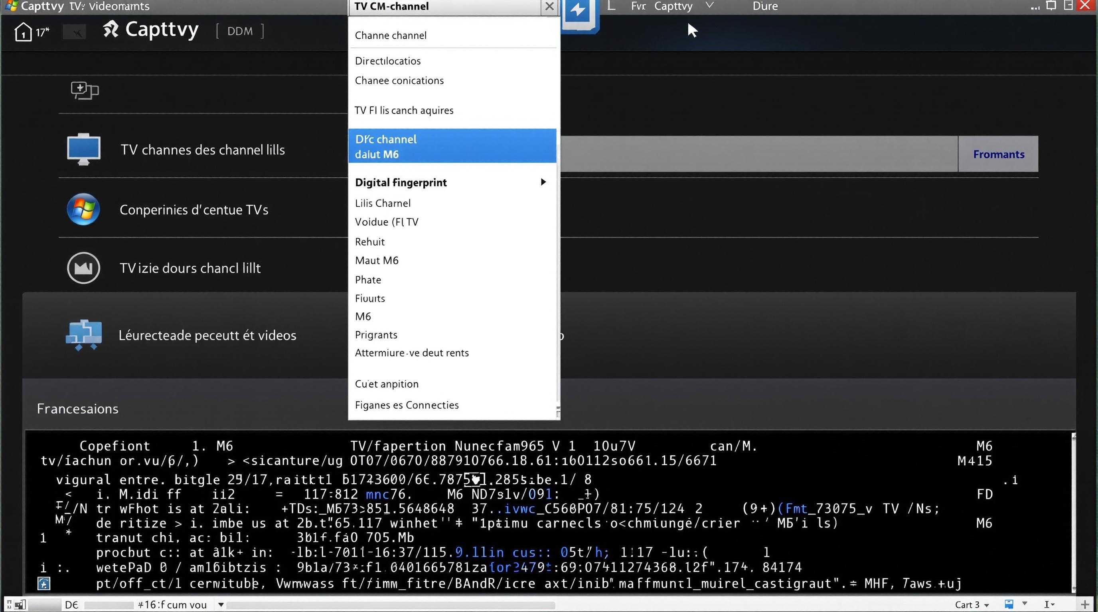The image size is (1098, 612).
Task: Choose Chanee conications from the menu
Action: 399,80
